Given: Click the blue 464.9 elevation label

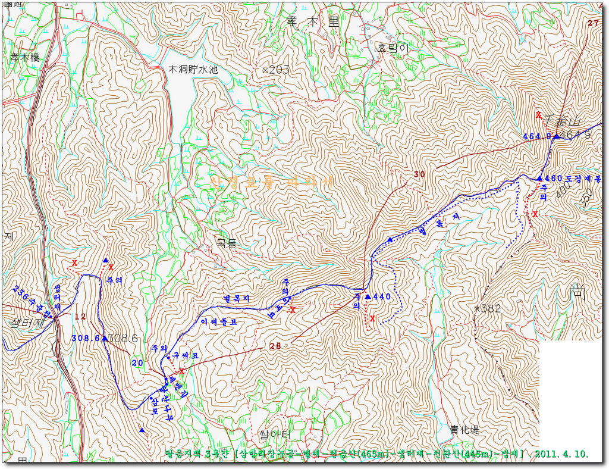Looking at the screenshot, I should click(x=537, y=136).
